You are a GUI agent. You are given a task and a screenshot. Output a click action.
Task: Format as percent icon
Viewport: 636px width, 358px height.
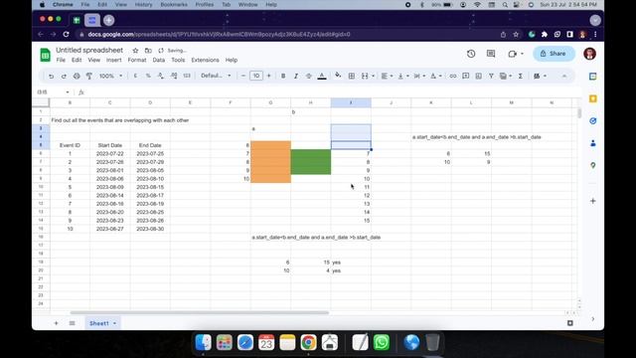[x=148, y=76]
